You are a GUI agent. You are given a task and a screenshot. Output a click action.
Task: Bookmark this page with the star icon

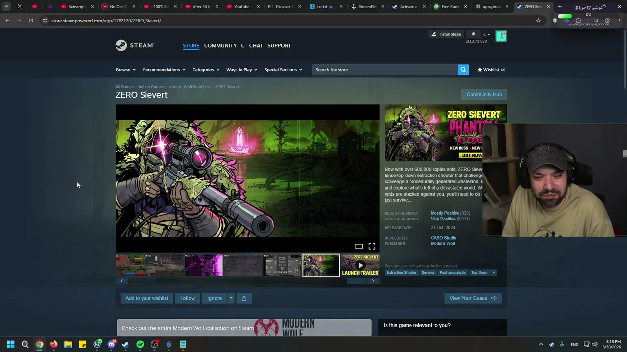point(538,21)
